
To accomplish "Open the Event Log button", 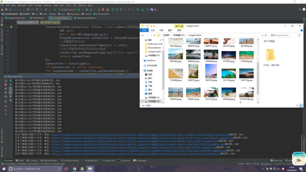I will coord(276,160).
